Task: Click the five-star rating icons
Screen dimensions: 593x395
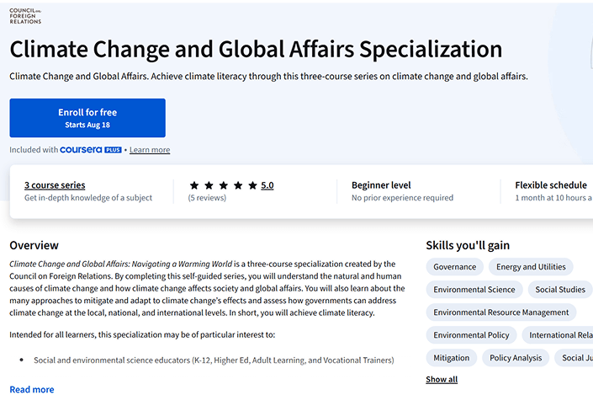Action: coord(222,185)
